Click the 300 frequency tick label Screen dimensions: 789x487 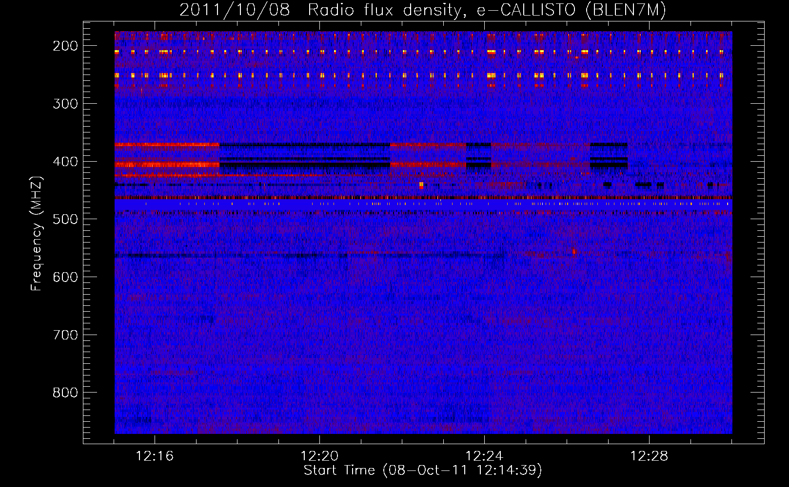[65, 104]
